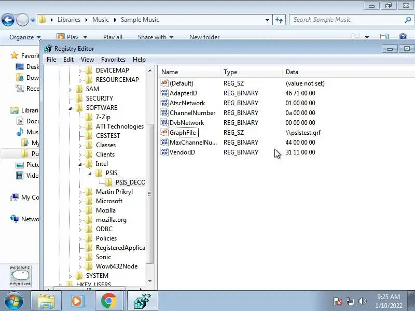Image resolution: width=415 pixels, height=311 pixels.
Task: Expand the RESOURCEMAP tree node
Action: coord(80,80)
